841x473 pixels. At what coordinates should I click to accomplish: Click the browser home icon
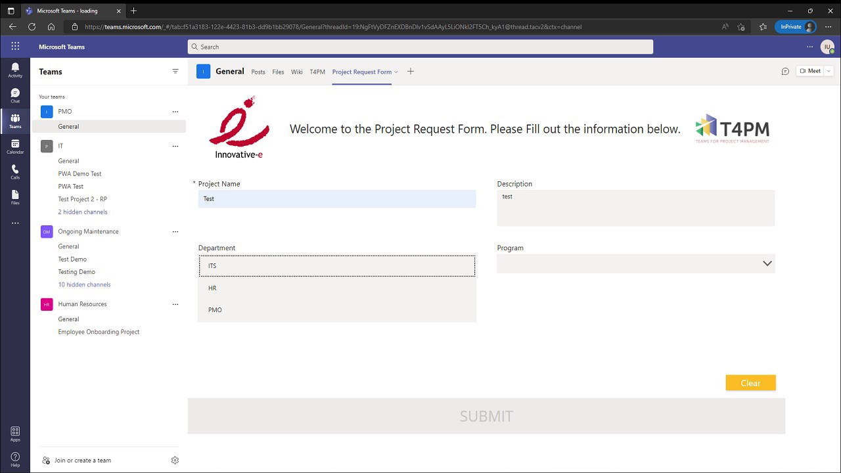pyautogui.click(x=51, y=27)
